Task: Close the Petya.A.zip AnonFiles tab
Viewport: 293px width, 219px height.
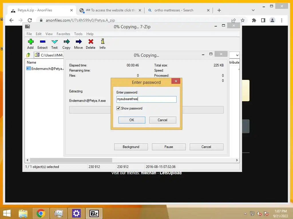Action: pos(71,10)
